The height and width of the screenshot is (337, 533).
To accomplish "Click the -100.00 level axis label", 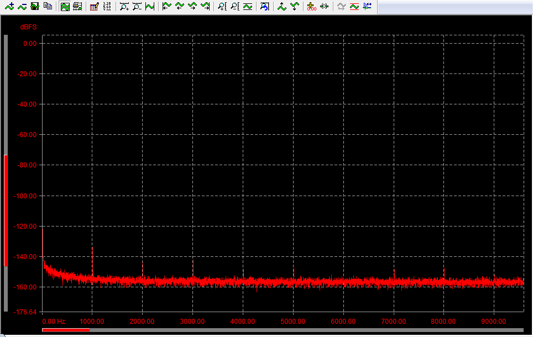I will click(25, 196).
